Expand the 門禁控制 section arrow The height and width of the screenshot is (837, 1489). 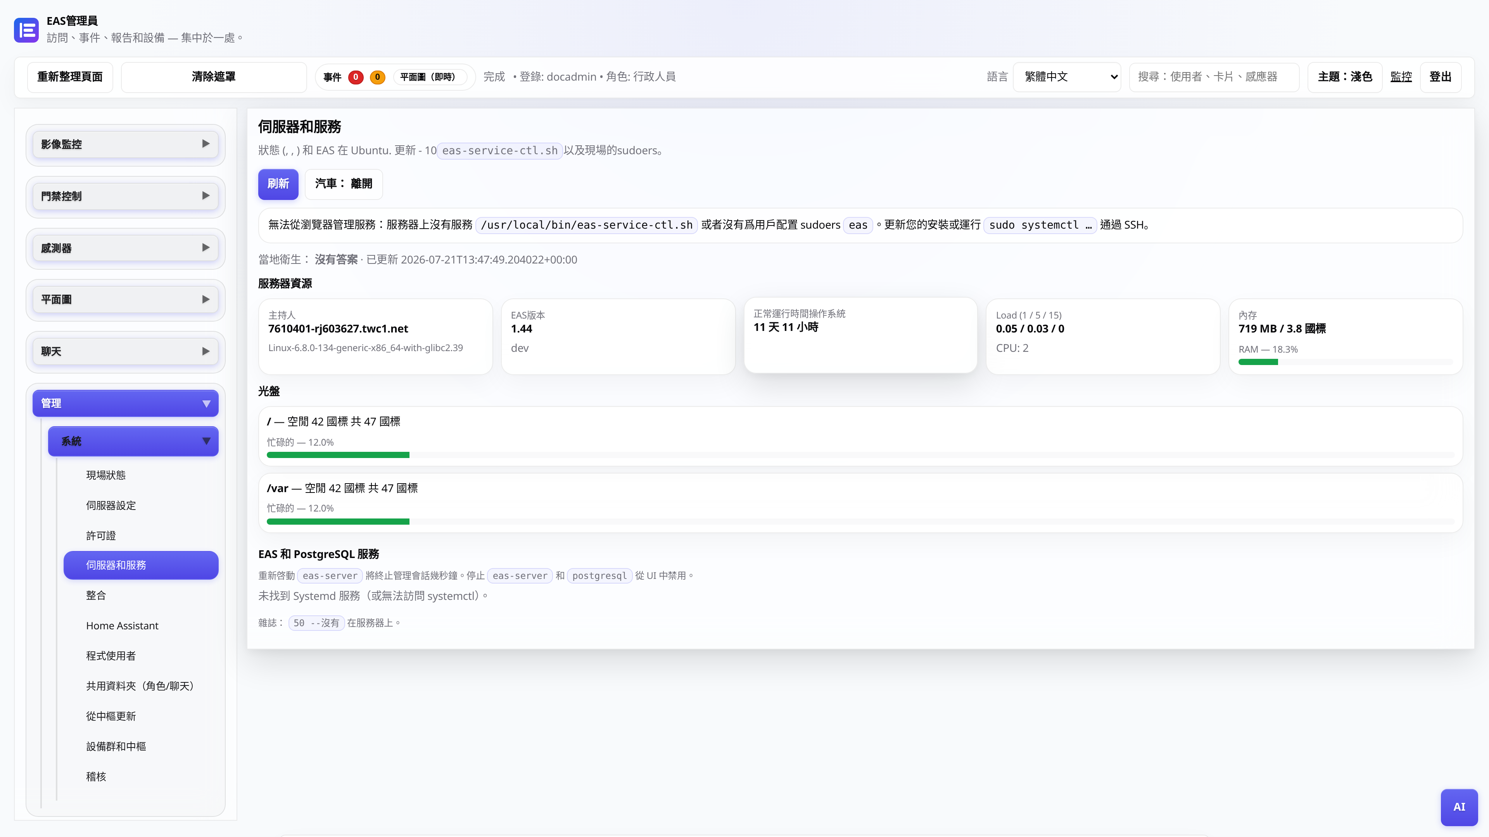coord(206,196)
